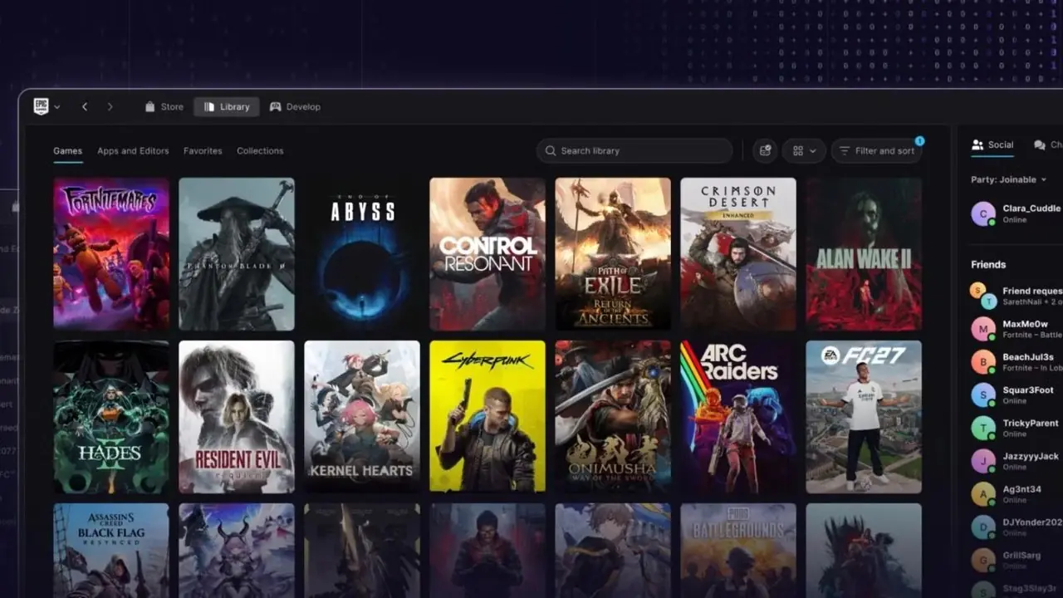Click the Filter and sort notification badge
The image size is (1063, 598).
[x=919, y=141]
